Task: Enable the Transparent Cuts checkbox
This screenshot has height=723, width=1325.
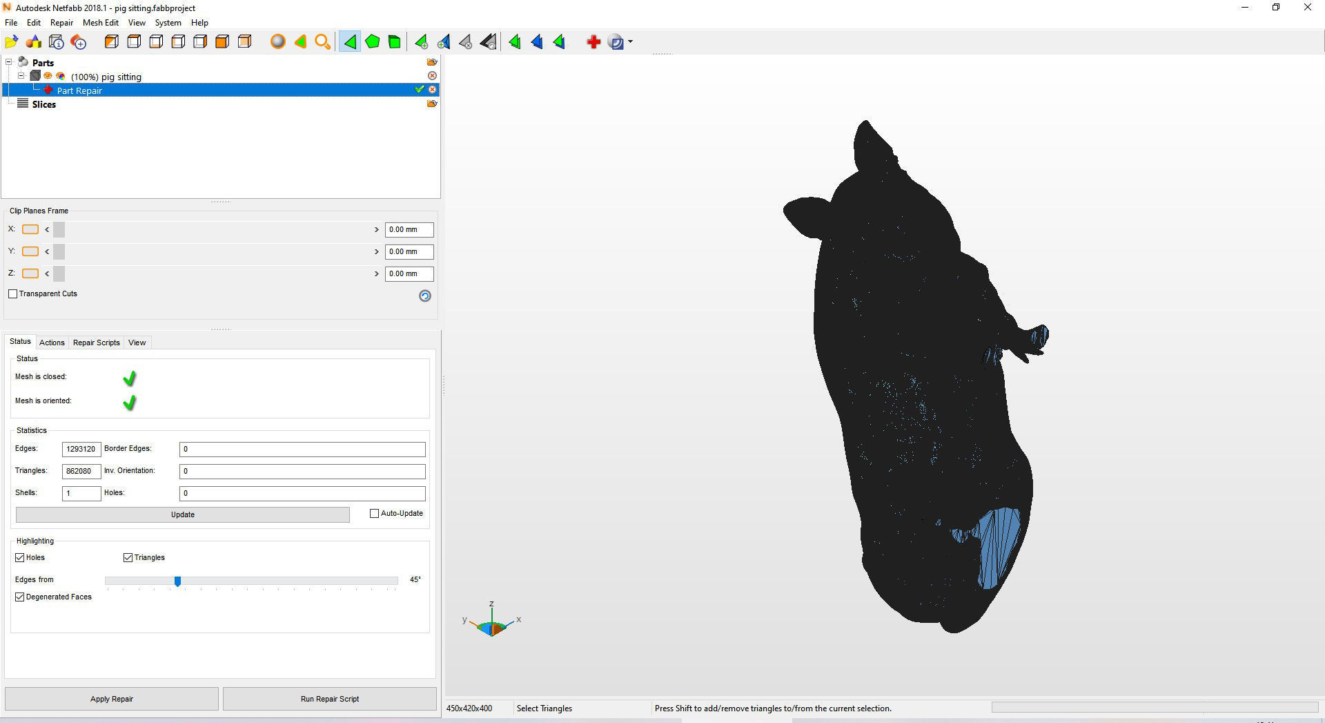Action: pyautogui.click(x=12, y=293)
